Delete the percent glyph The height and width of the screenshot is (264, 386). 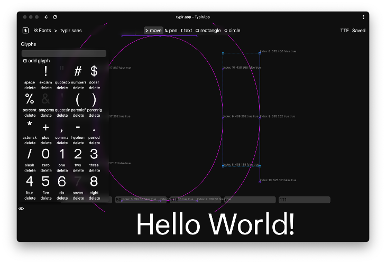click(30, 115)
